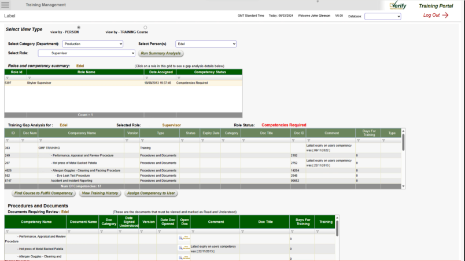Click the Training Gap Analysis grid scrollbar
This screenshot has height=261, width=465.
click(403, 141)
